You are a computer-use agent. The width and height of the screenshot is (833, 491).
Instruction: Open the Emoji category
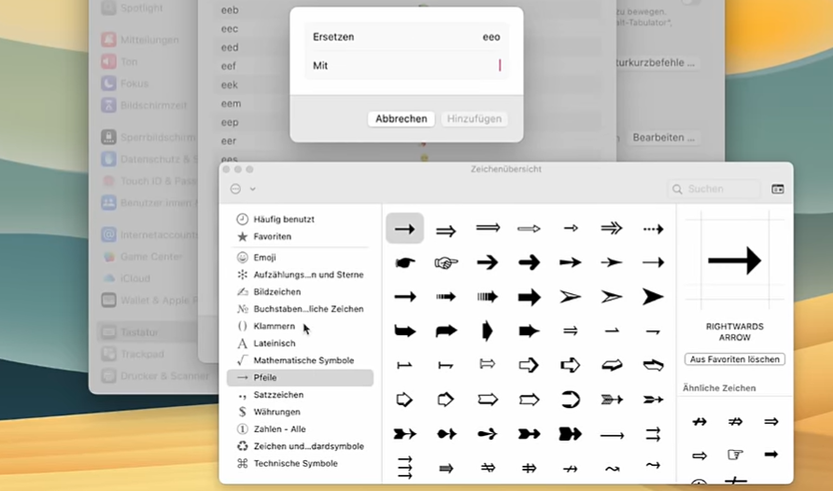coord(264,257)
